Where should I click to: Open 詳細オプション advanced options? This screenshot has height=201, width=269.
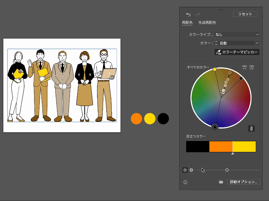pos(243,182)
